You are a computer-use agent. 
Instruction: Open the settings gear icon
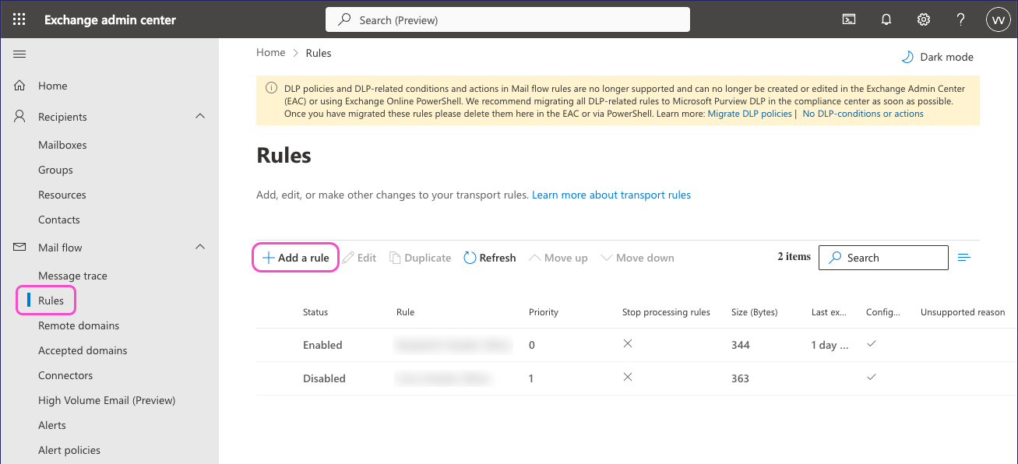(x=924, y=19)
